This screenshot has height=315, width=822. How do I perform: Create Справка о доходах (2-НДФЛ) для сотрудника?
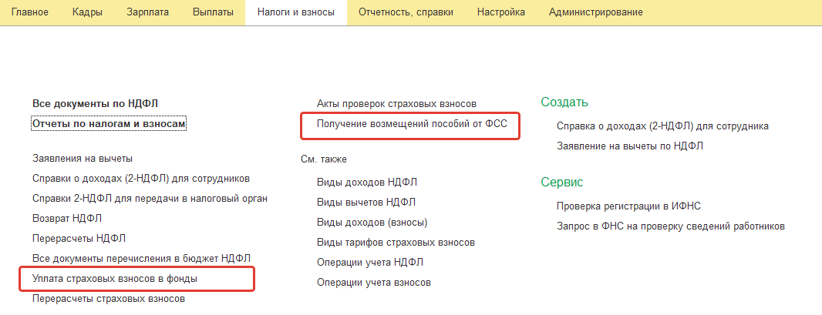[662, 126]
